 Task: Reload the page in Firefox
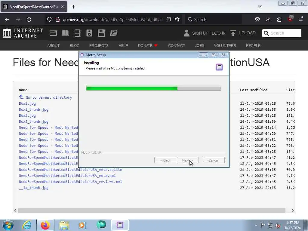[29, 20]
